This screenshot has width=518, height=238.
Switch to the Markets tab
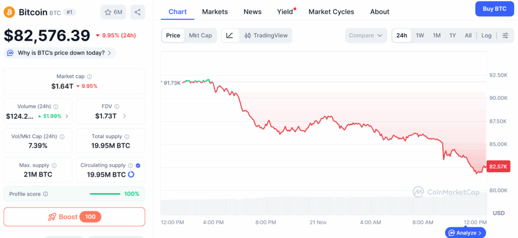pyautogui.click(x=214, y=12)
